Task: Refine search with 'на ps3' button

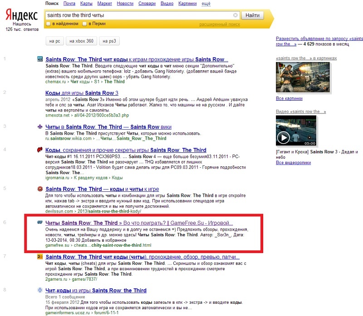Action: (x=109, y=41)
